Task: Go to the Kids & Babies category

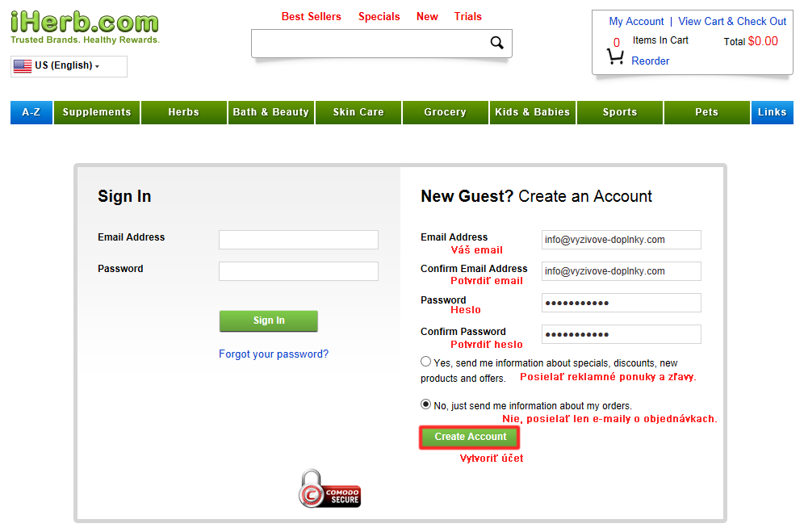Action: [x=532, y=112]
